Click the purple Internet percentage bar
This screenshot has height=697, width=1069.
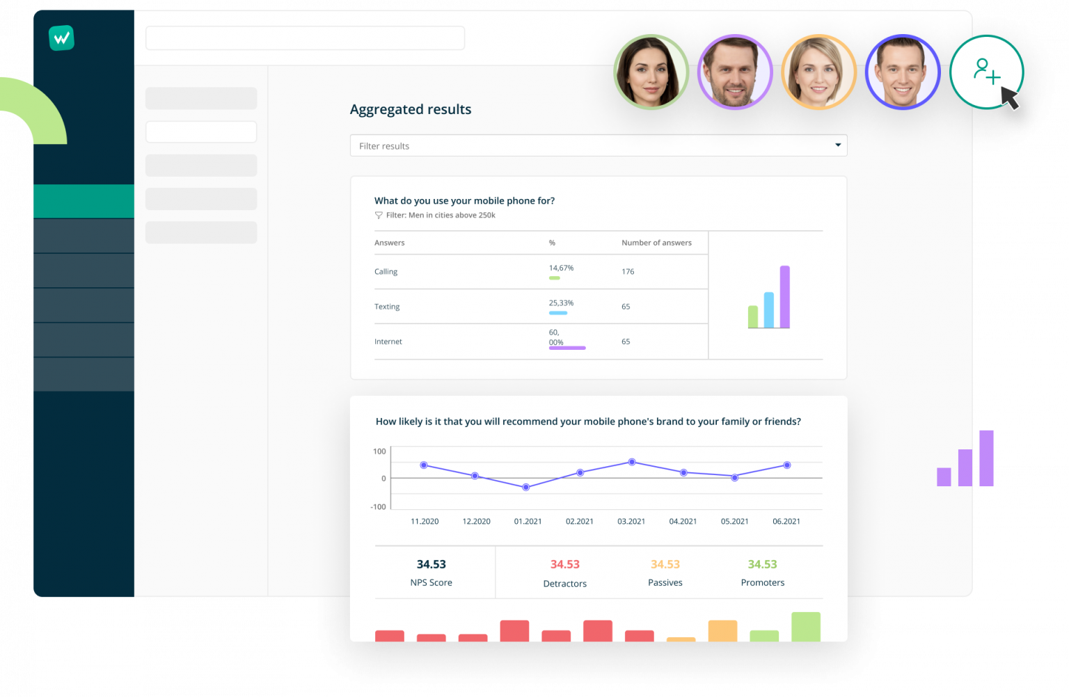click(567, 348)
